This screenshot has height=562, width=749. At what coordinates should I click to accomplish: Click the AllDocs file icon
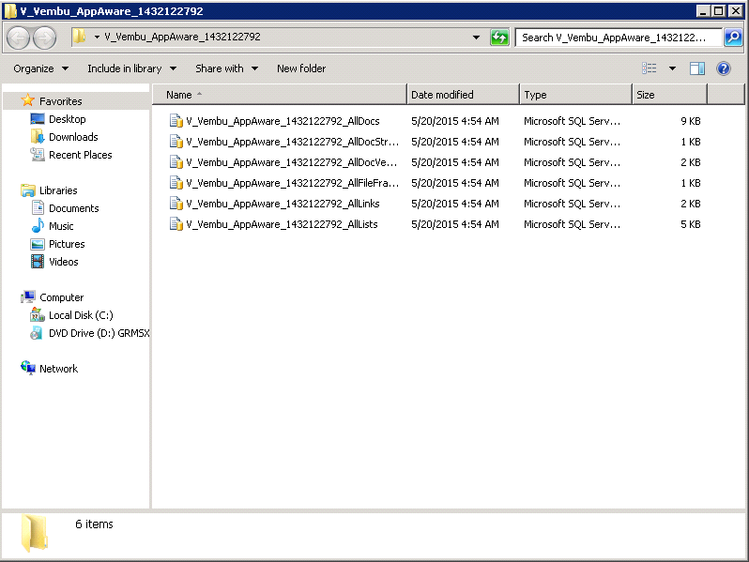[x=176, y=121]
